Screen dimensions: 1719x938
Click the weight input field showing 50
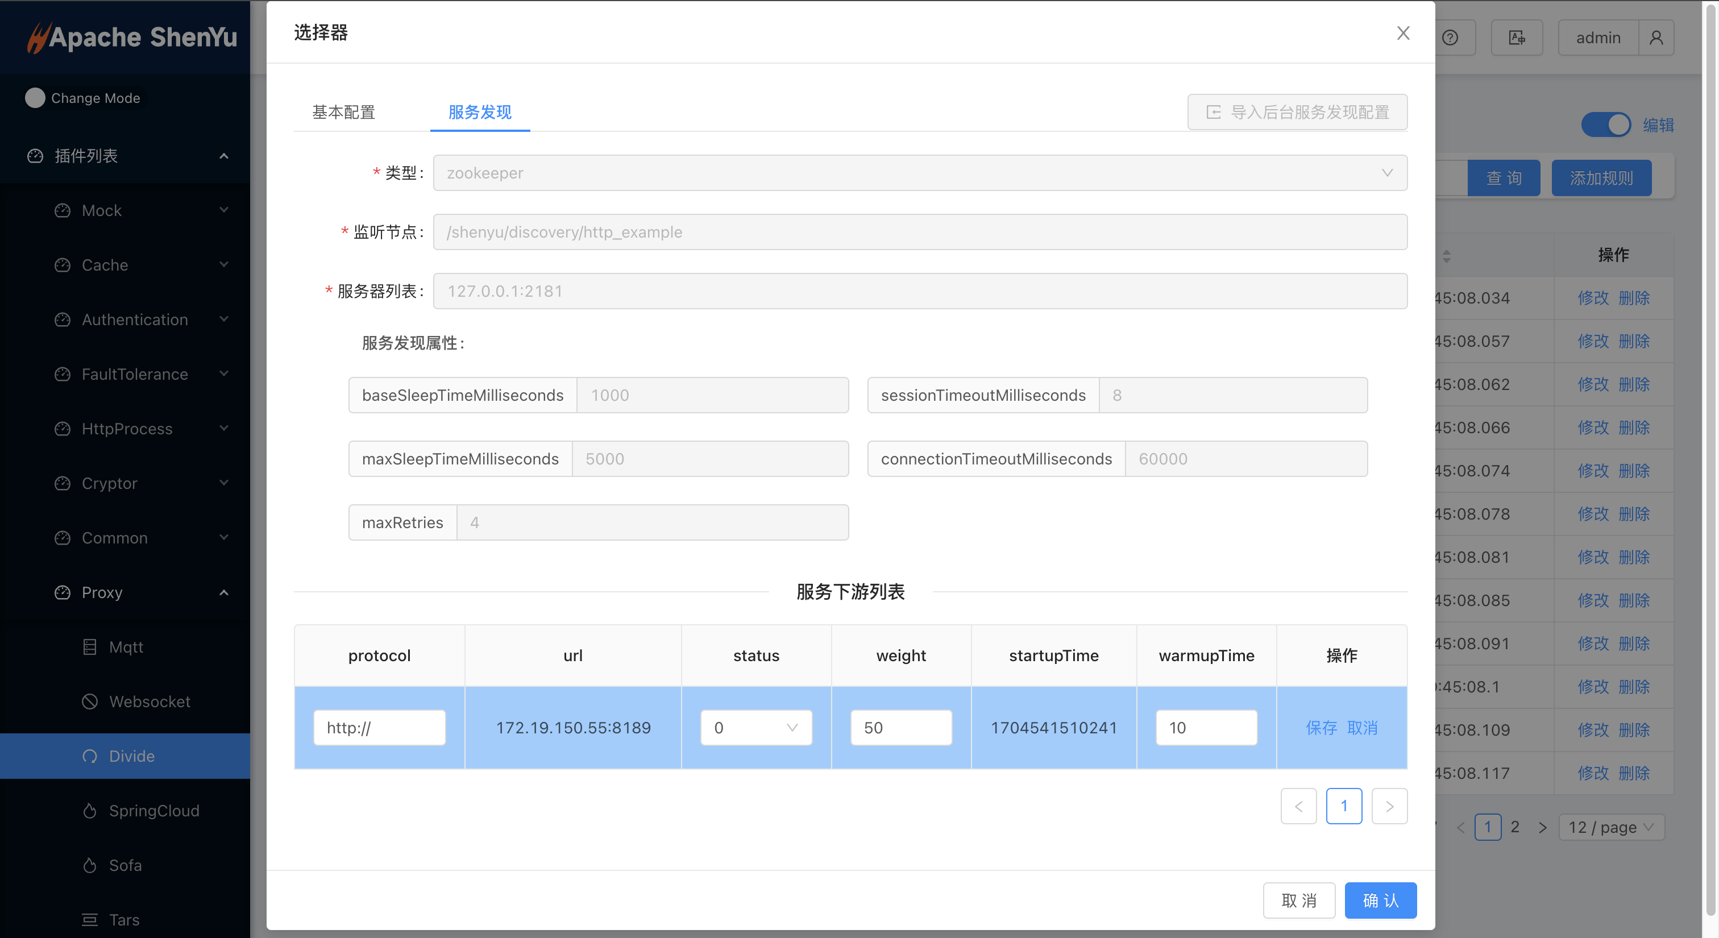point(900,727)
